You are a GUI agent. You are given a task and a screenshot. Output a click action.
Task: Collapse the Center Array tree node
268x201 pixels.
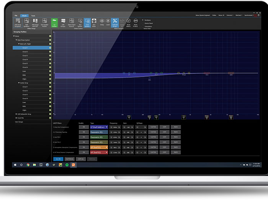tap(18, 83)
